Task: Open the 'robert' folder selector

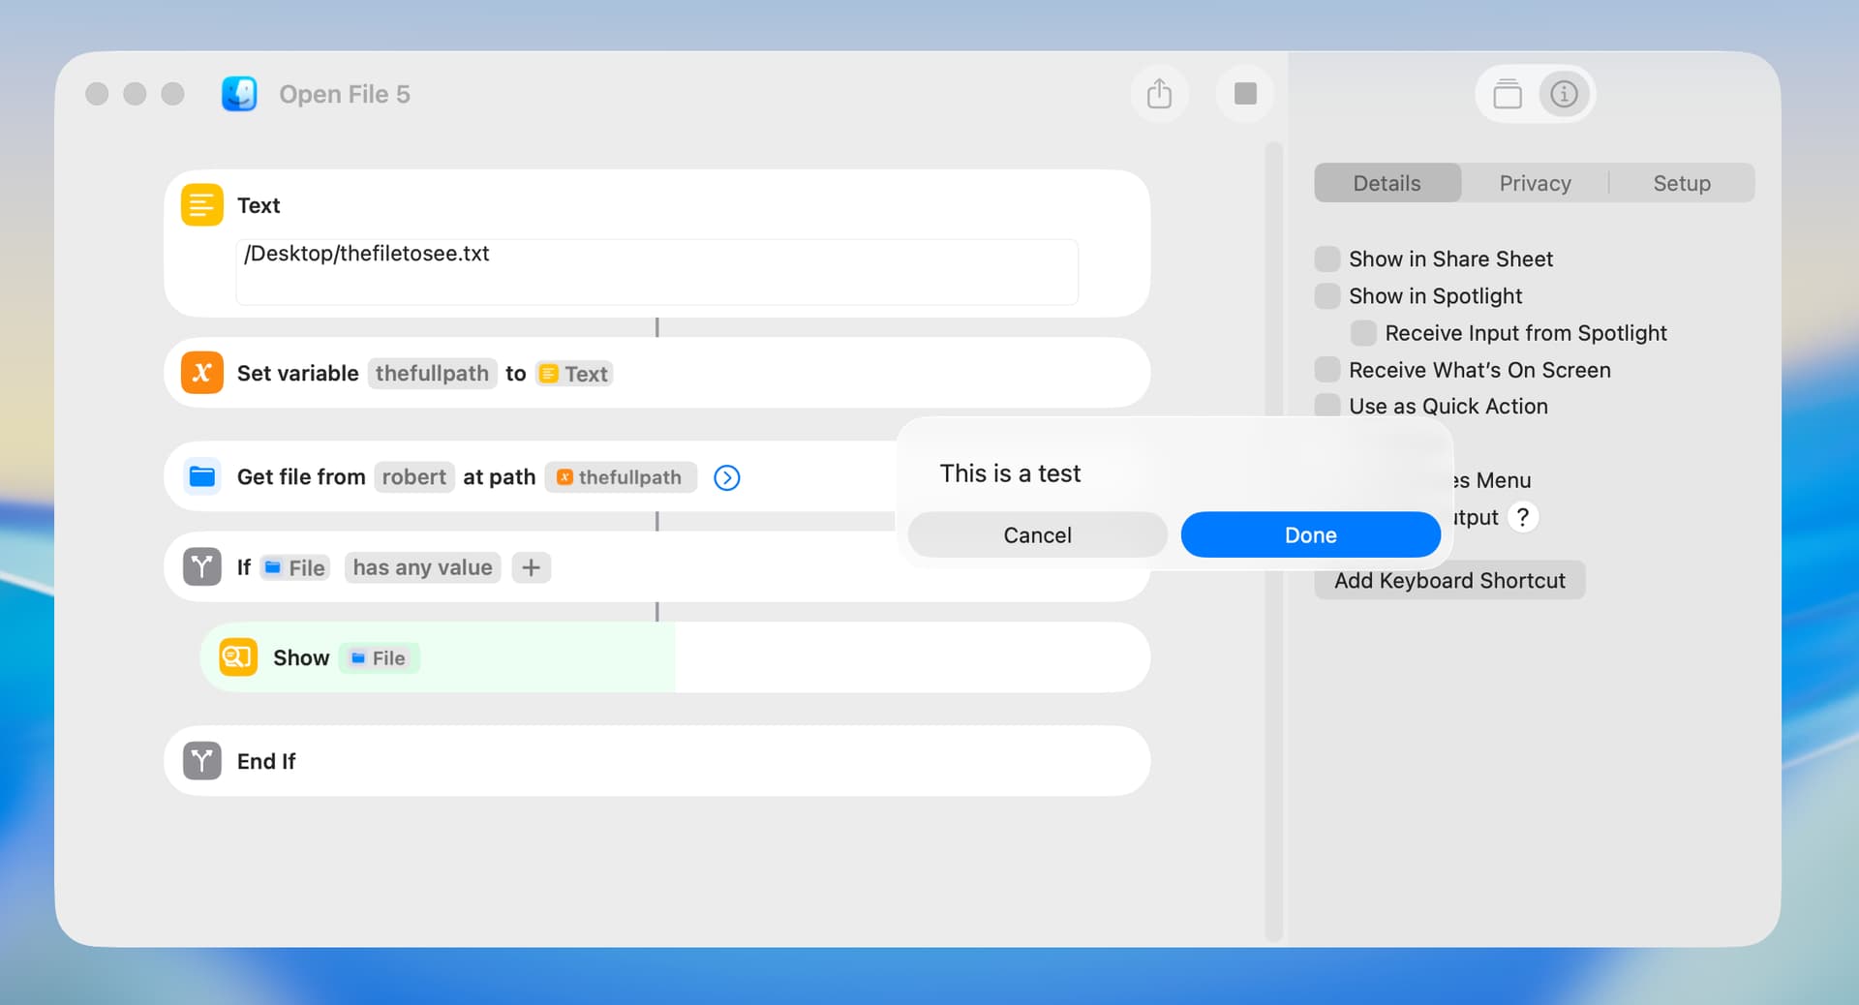Action: coord(413,477)
